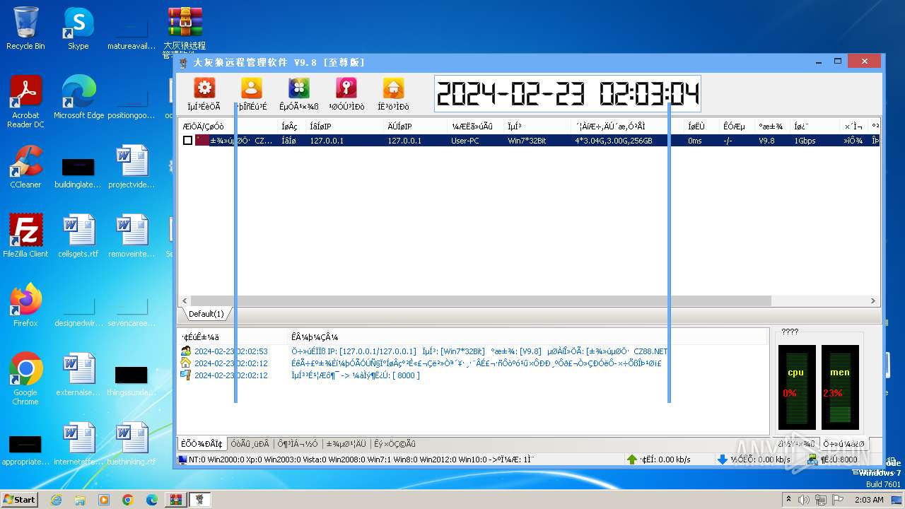Open the Start menu

pyautogui.click(x=20, y=499)
